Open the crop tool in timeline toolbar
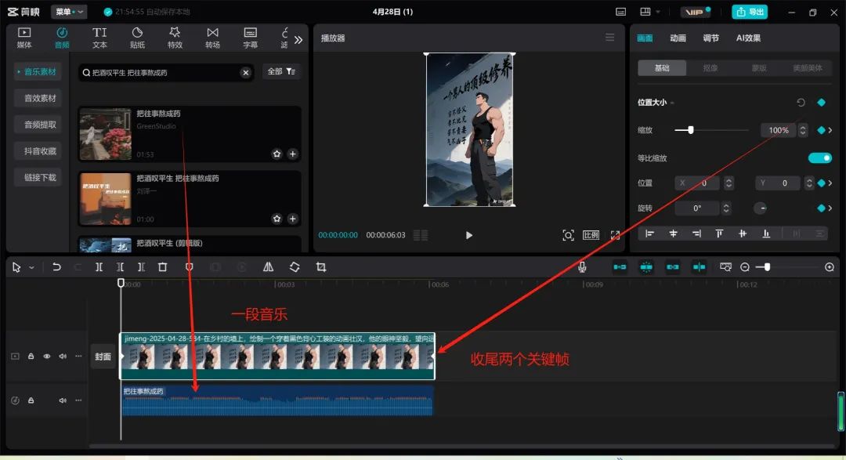 click(x=321, y=266)
